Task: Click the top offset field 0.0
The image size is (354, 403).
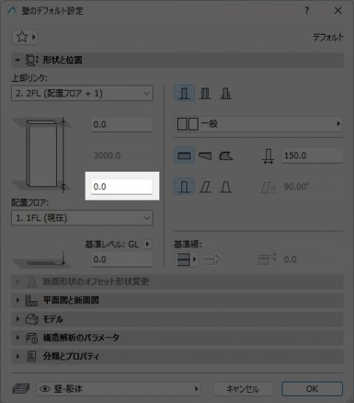Action: (122, 125)
